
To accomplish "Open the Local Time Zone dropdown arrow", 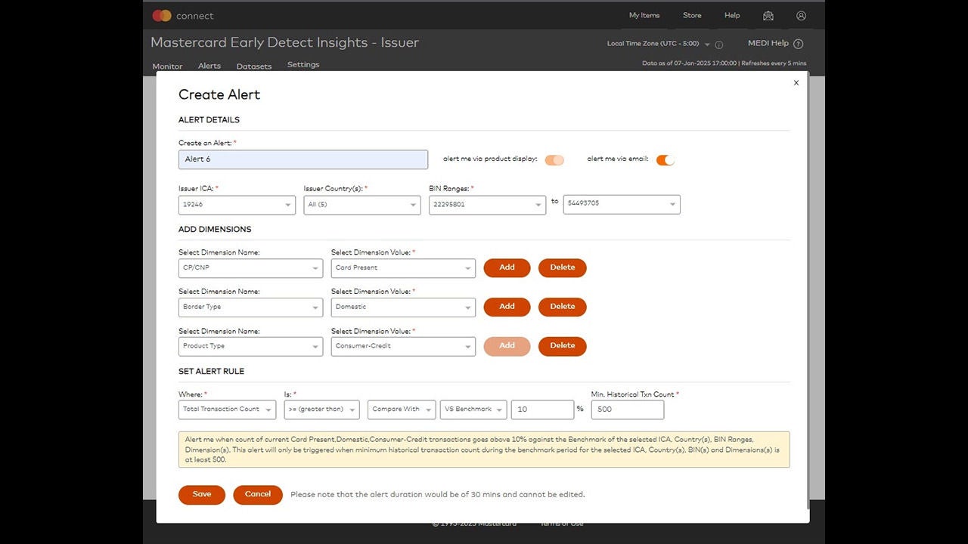I will 707,45.
